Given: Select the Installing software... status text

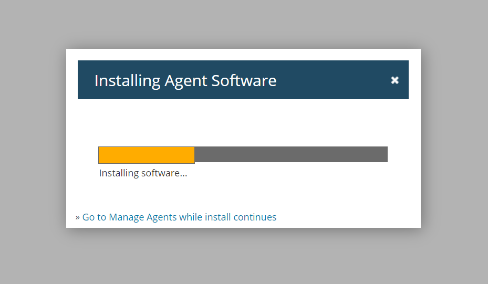Looking at the screenshot, I should coord(143,173).
